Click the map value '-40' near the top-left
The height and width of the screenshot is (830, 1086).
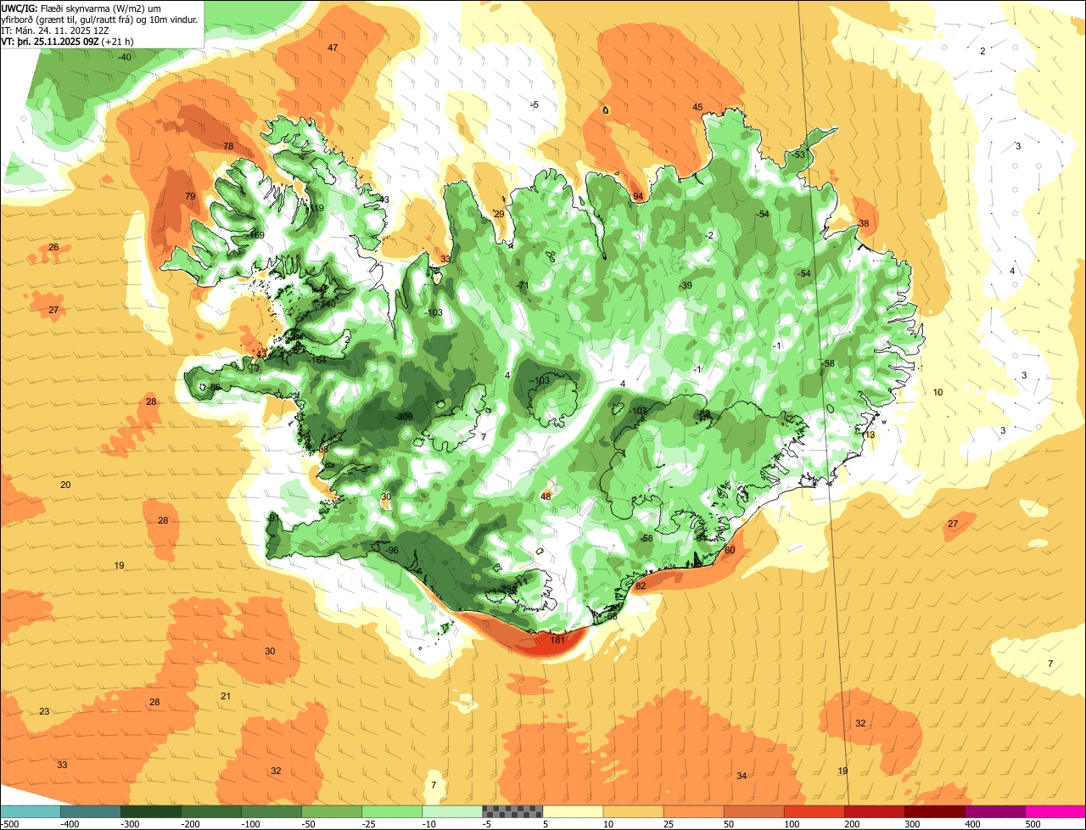coord(125,57)
